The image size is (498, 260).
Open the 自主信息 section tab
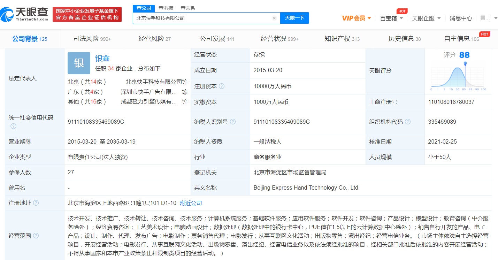(461, 39)
